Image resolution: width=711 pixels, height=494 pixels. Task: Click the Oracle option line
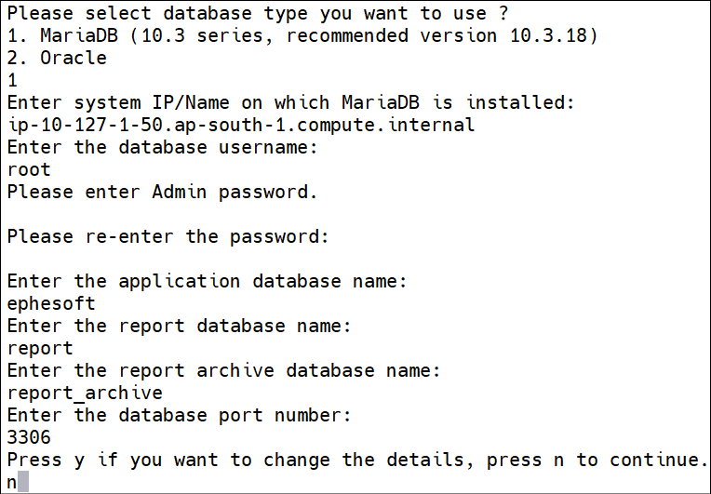(x=57, y=58)
